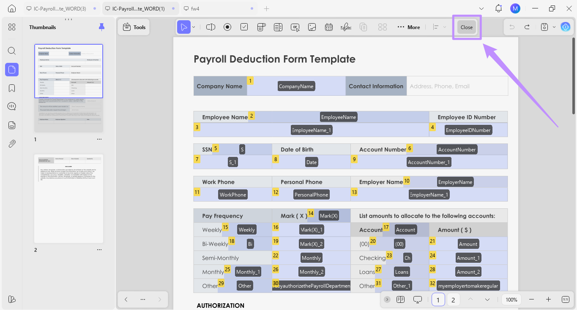
Task: Set the actual size 1:1 view
Action: 566,299
